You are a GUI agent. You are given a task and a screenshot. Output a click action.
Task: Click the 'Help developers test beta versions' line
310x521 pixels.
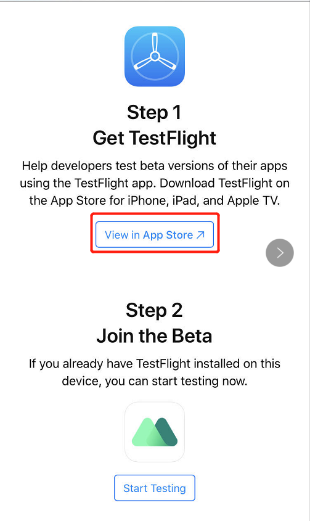point(155,165)
